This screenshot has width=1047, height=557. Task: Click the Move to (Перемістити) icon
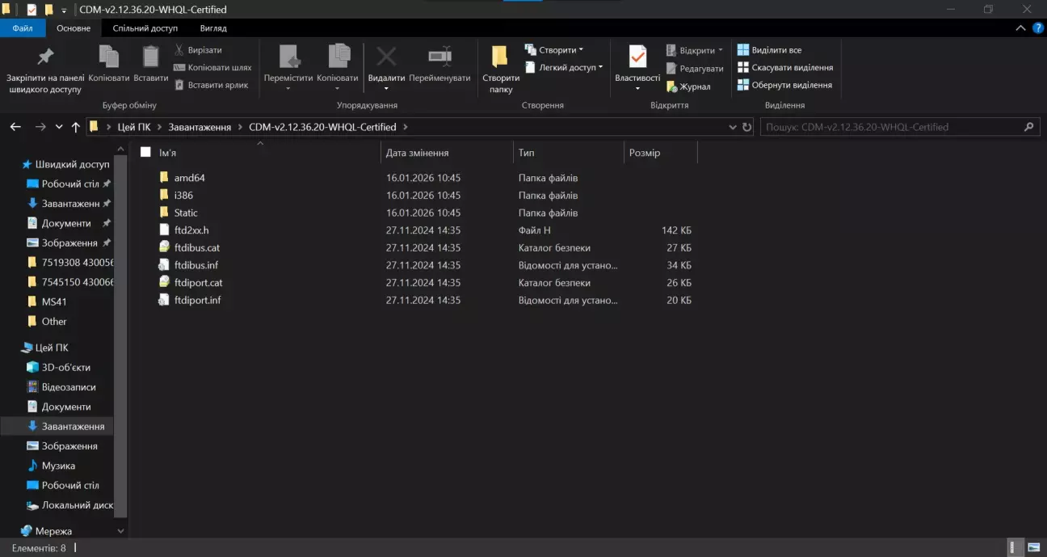tap(288, 57)
